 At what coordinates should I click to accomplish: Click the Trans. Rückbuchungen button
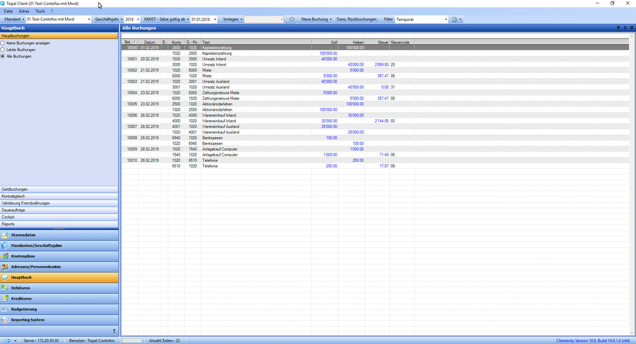tap(357, 19)
